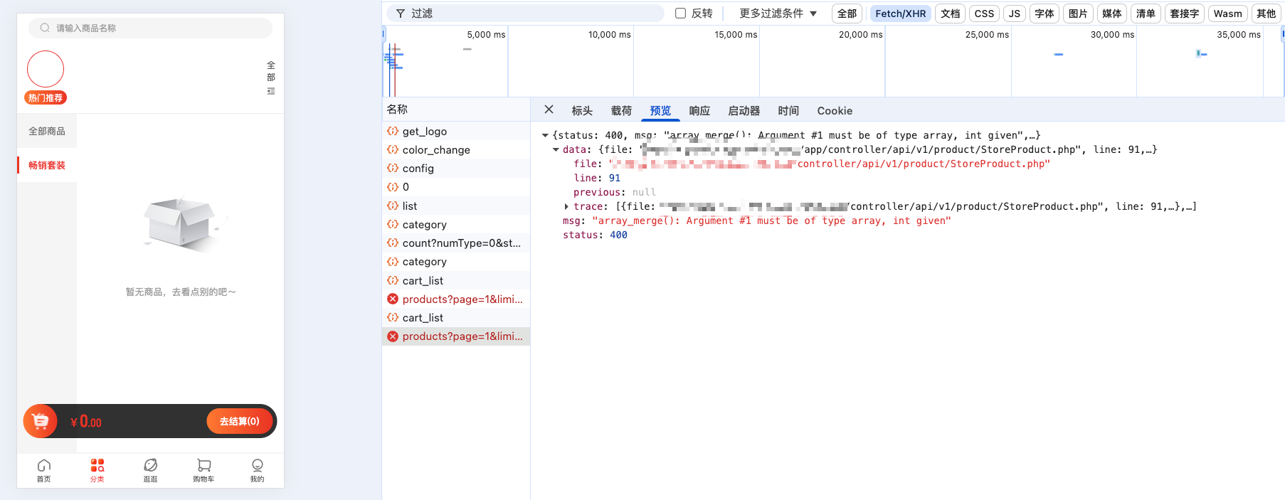This screenshot has width=1285, height=500.
Task: Expand the trace array node
Action: (566, 207)
